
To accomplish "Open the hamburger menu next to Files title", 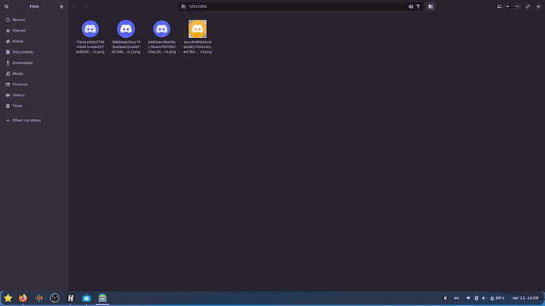I will pos(62,6).
